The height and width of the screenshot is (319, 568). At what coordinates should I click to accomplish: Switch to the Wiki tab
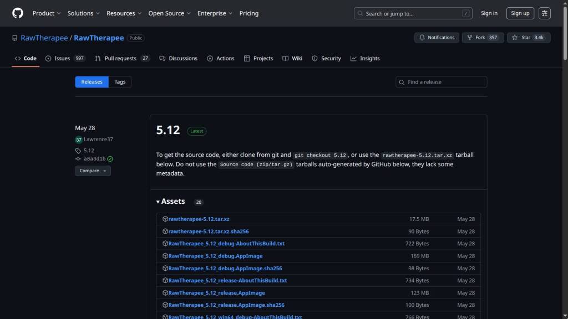(x=292, y=59)
